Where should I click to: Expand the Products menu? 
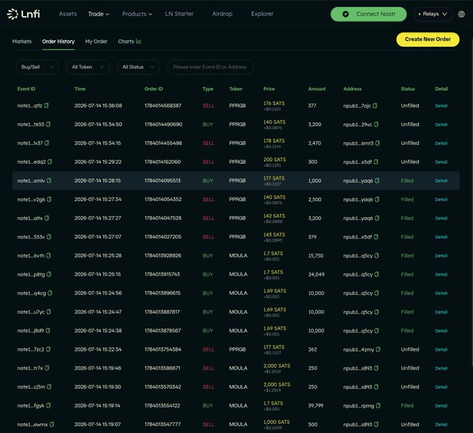click(137, 14)
